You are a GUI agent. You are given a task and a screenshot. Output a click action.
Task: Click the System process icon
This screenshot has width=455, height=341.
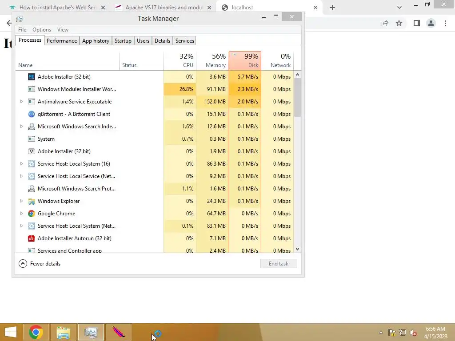pyautogui.click(x=32, y=139)
